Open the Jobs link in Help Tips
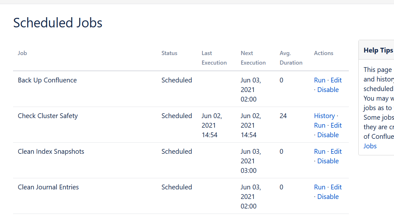 [x=370, y=146]
